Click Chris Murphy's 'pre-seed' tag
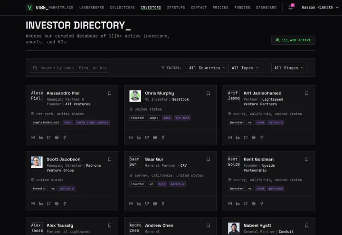 pos(182,118)
